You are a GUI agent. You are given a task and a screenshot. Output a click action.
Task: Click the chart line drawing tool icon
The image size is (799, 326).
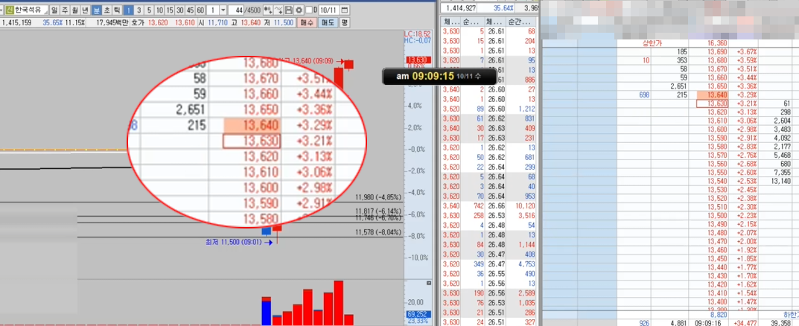tap(278, 10)
